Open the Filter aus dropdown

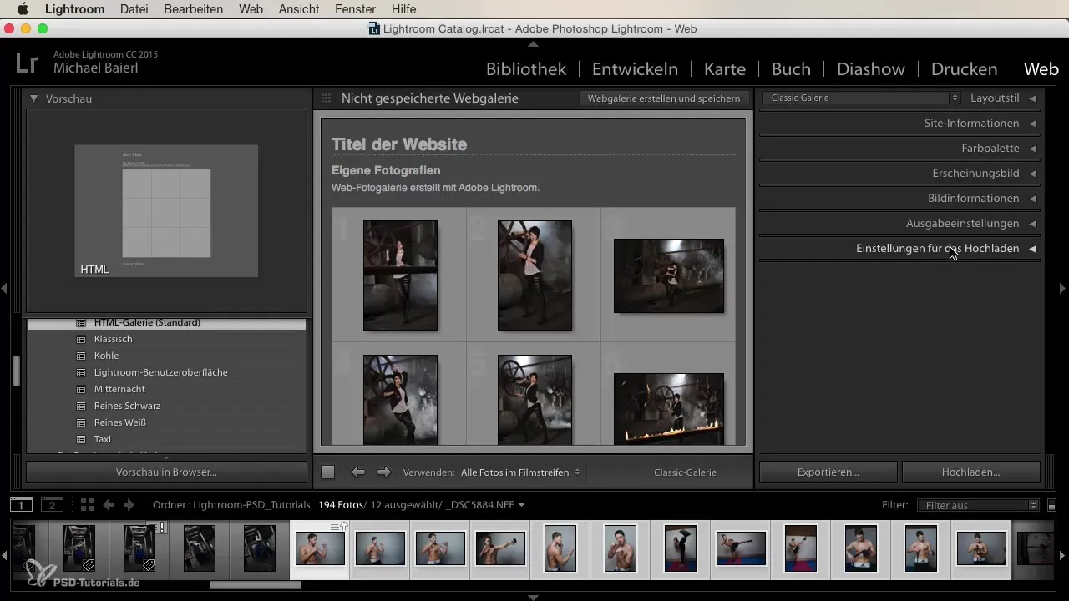pyautogui.click(x=977, y=505)
